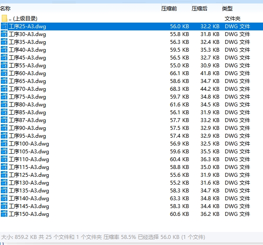The height and width of the screenshot is (245, 263).
Task: Click the DWG icon beside 工序140-A3.dwg
Action: pyautogui.click(x=4, y=199)
